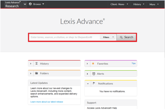Click the 'Access Lexis Advance® Help' text

tap(102, 108)
